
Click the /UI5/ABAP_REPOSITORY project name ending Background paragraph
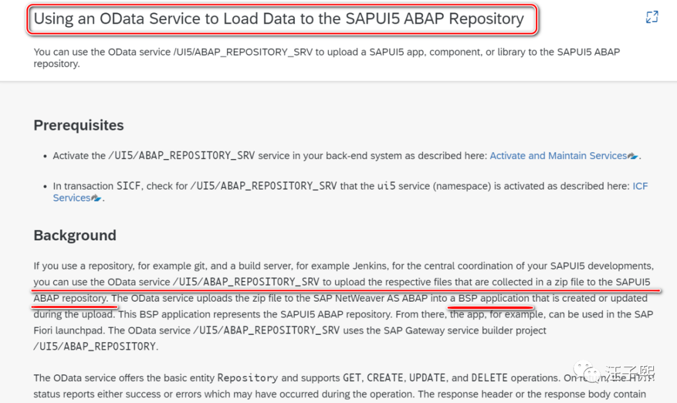click(95, 347)
